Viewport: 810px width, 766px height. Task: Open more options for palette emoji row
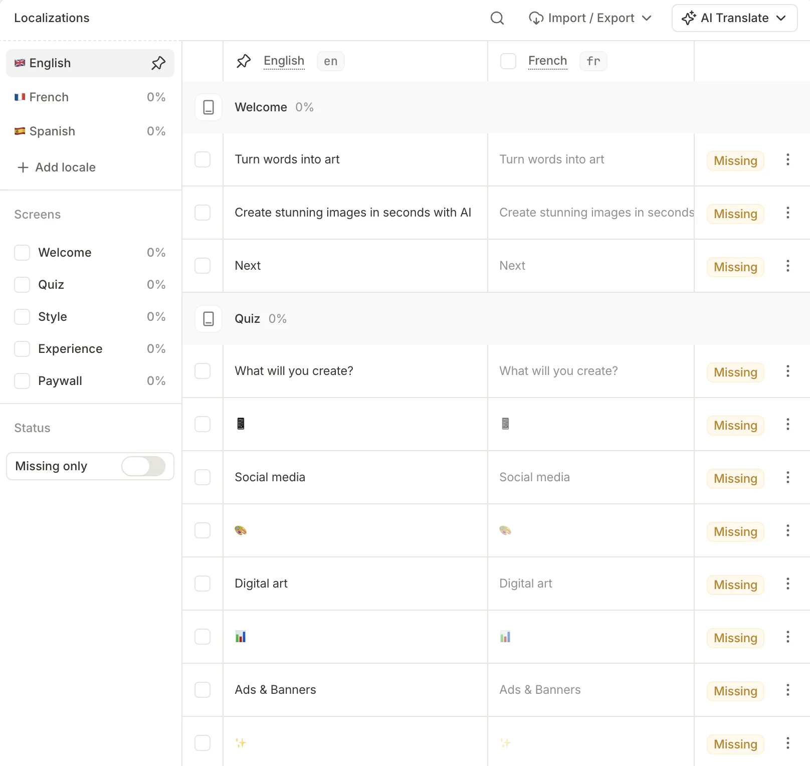pos(788,530)
